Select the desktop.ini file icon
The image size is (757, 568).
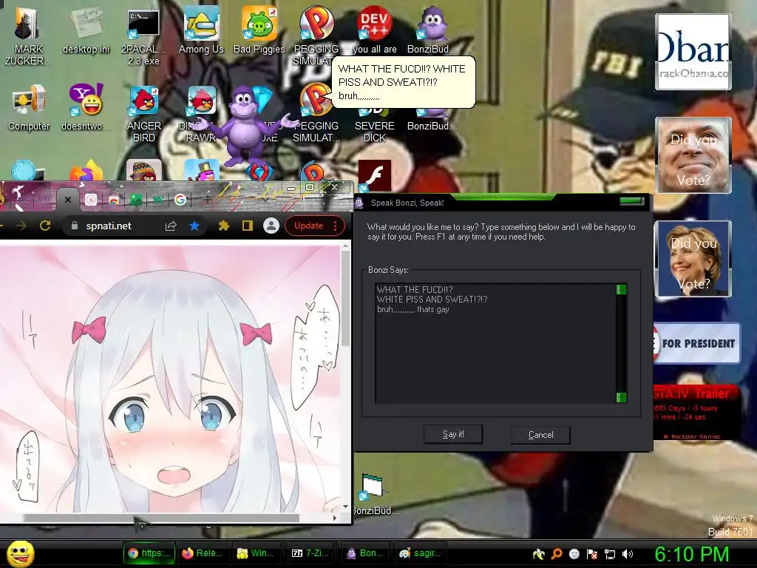86,31
